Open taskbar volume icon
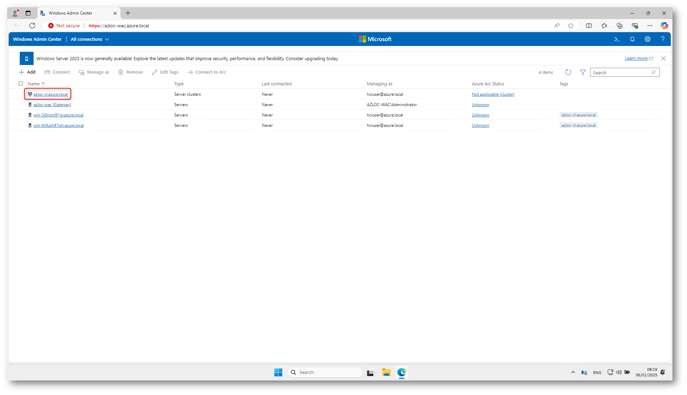Viewport: 687px width, 395px height. click(618, 372)
